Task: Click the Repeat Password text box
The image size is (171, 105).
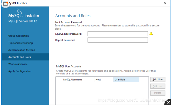Action: coord(118,40)
